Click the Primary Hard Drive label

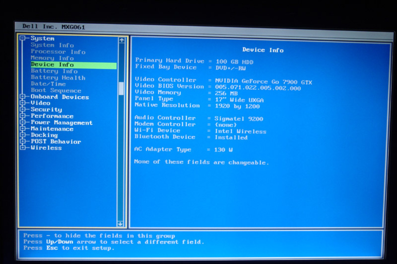click(x=170, y=60)
